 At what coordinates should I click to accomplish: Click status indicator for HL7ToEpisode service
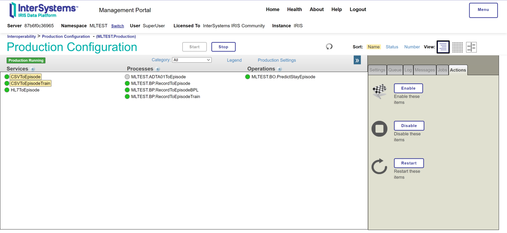(x=7, y=90)
